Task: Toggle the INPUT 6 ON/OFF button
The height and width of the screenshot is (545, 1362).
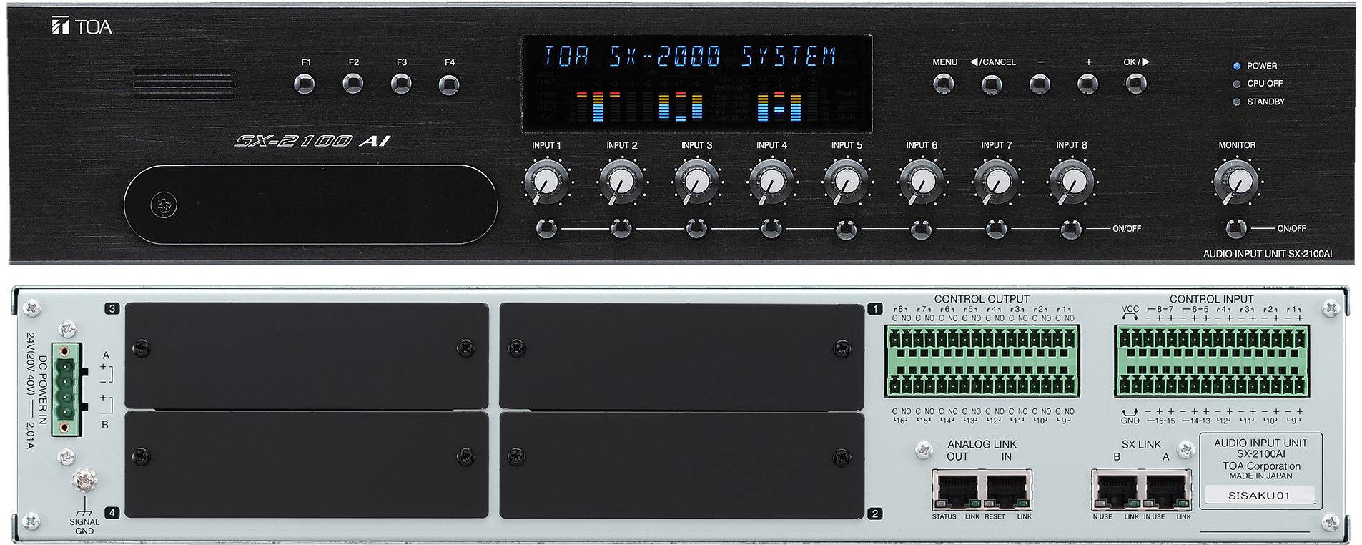Action: coord(922,229)
